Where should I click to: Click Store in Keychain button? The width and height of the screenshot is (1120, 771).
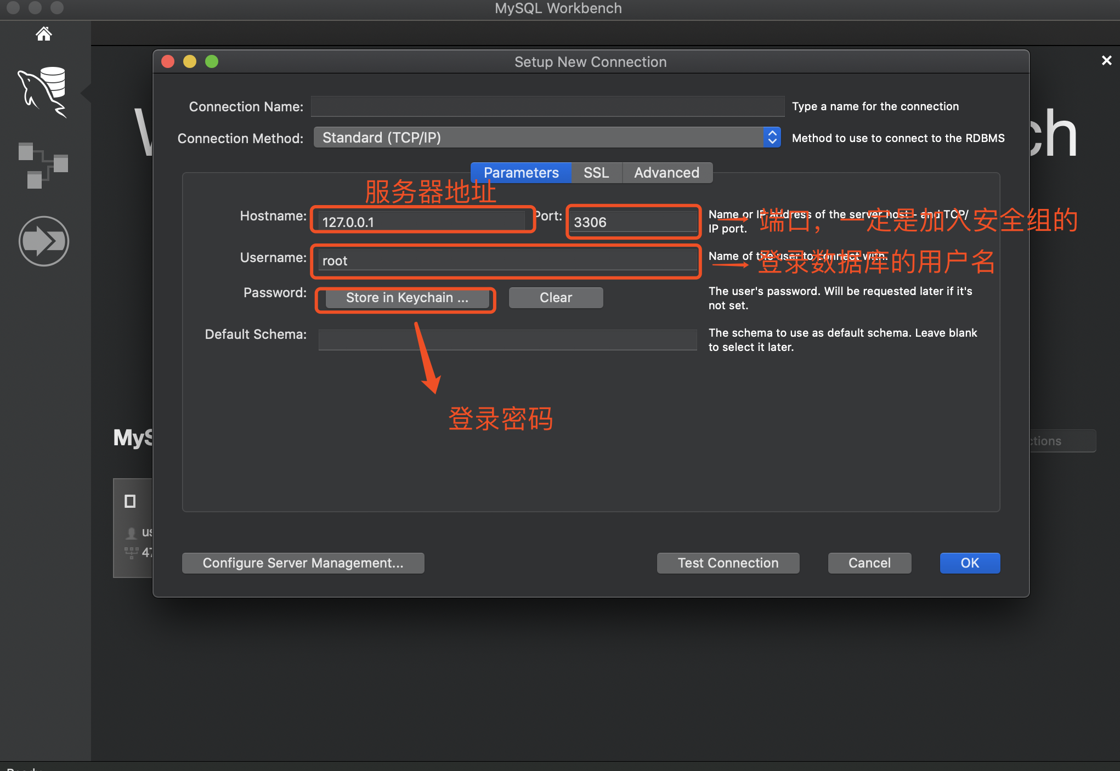(407, 298)
